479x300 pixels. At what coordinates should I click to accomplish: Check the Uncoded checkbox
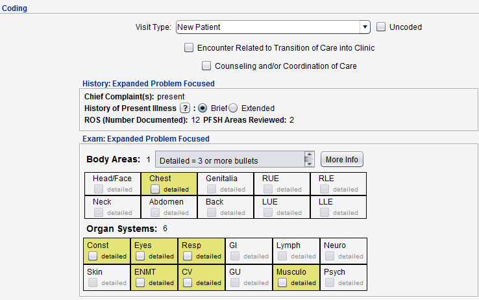coord(382,27)
